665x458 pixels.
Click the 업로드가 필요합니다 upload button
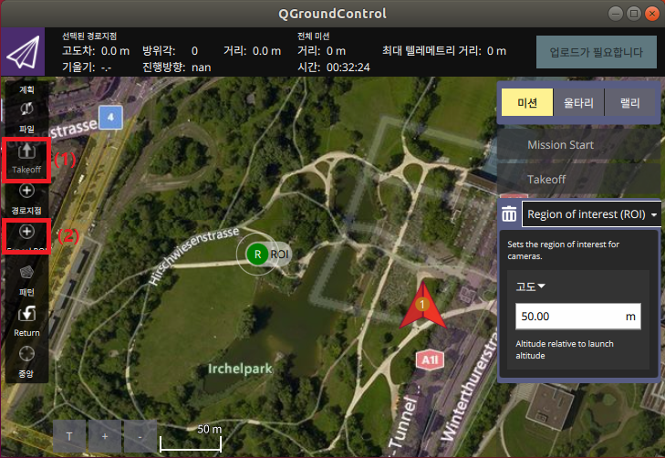point(597,52)
